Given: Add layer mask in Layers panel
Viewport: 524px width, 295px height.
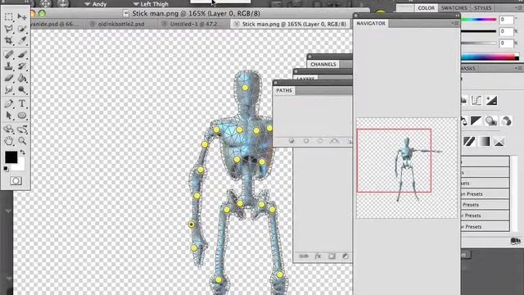Looking at the screenshot, I should (332, 256).
